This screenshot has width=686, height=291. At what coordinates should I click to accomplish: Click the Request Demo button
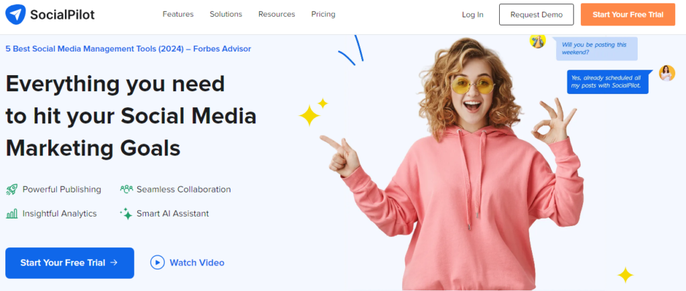click(537, 15)
